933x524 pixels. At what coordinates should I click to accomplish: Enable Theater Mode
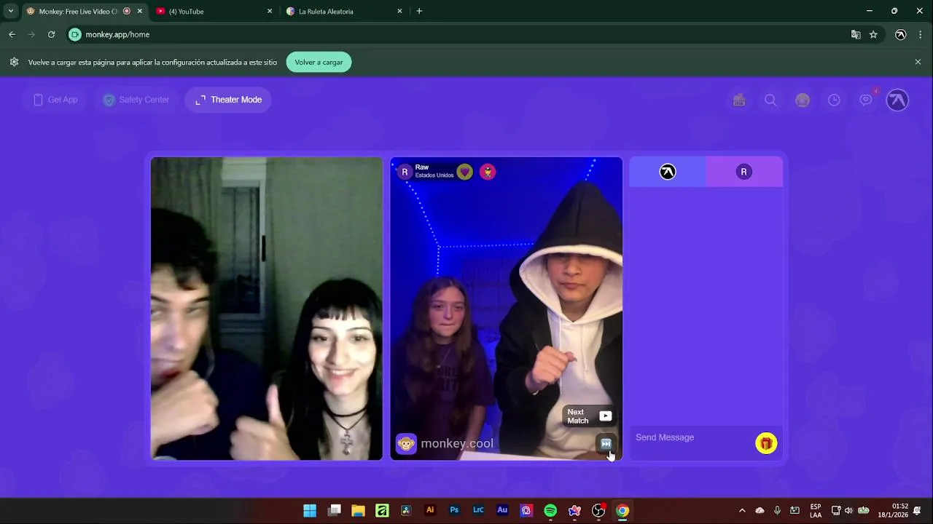coord(228,100)
